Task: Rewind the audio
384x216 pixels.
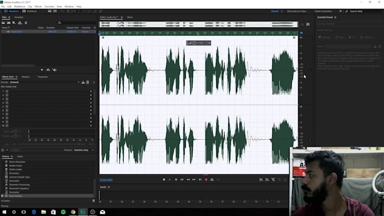Action: click(188, 179)
